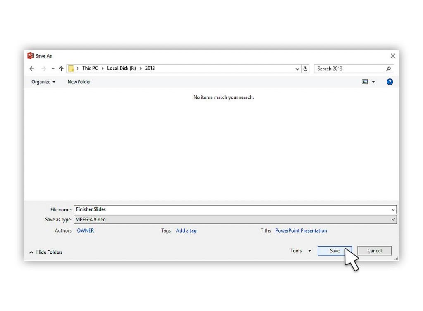
Task: Click the PowerPoint icon in the title bar
Action: click(31, 56)
